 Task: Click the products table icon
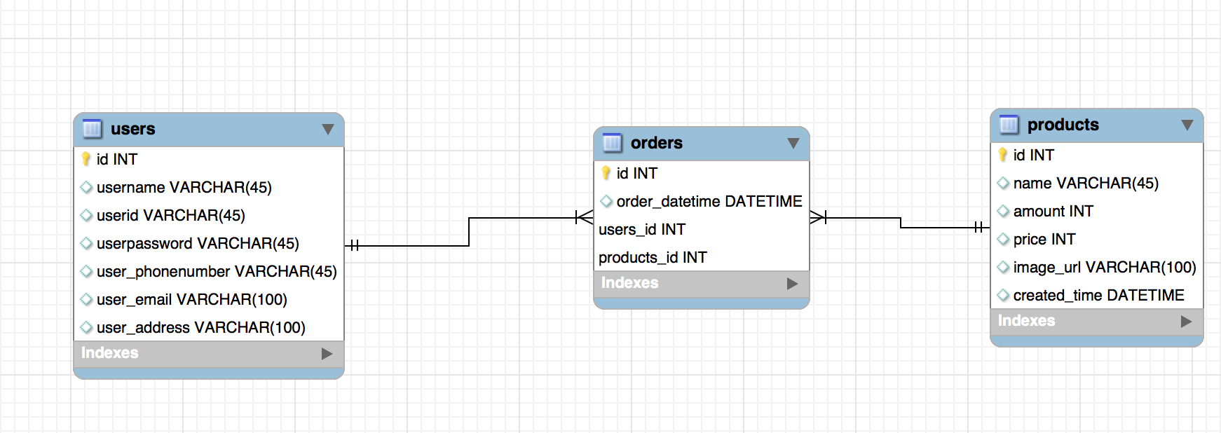[x=1009, y=125]
